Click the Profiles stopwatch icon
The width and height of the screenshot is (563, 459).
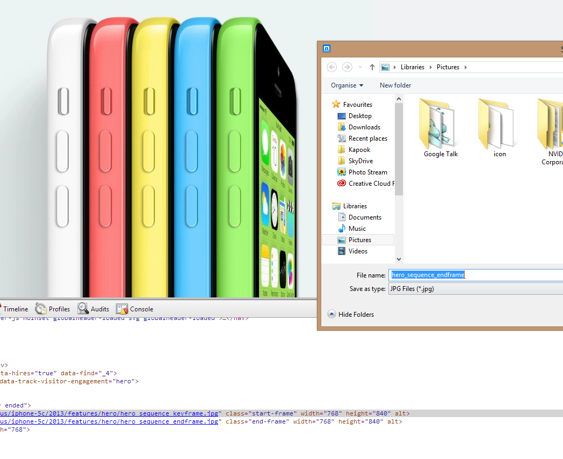41,309
